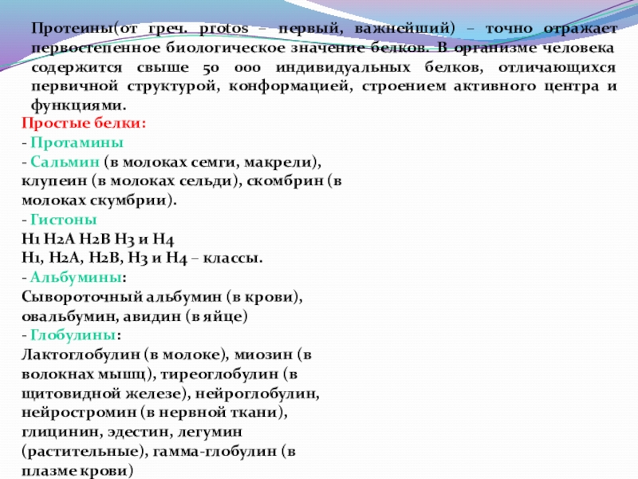Click the word 'Протеины' in the top paragraph

point(72,30)
